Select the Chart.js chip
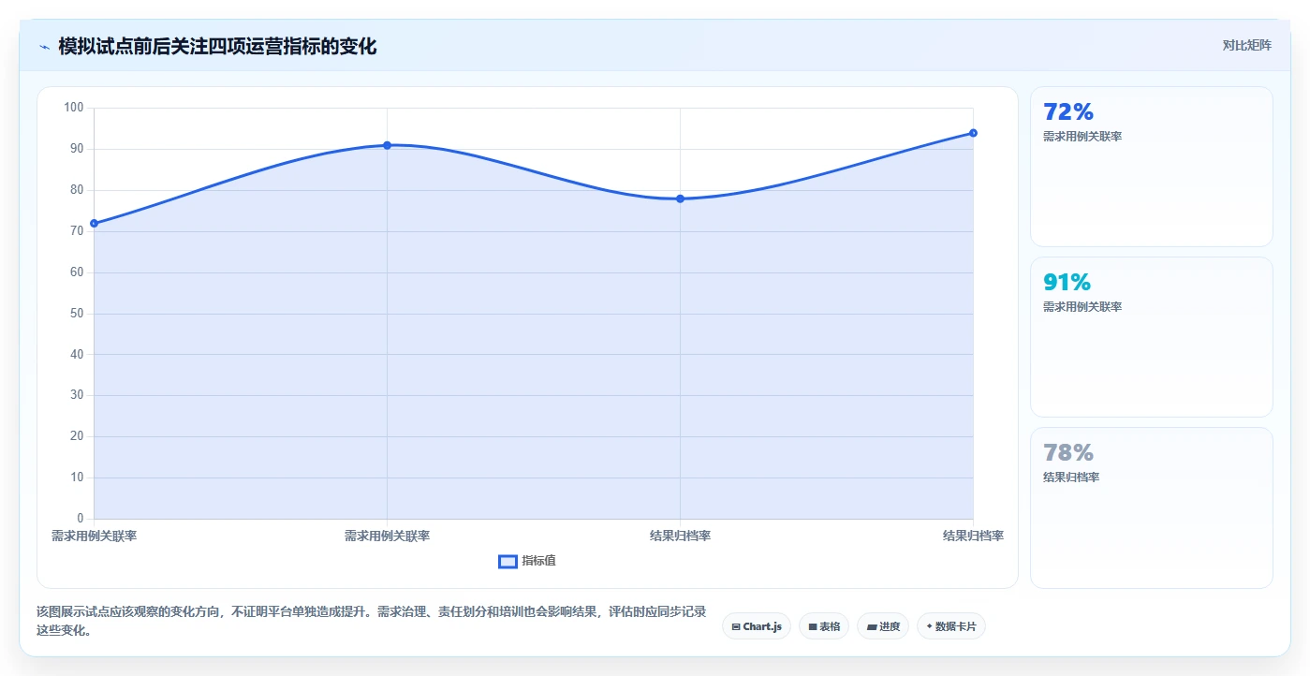Image resolution: width=1310 pixels, height=676 pixels. [757, 626]
